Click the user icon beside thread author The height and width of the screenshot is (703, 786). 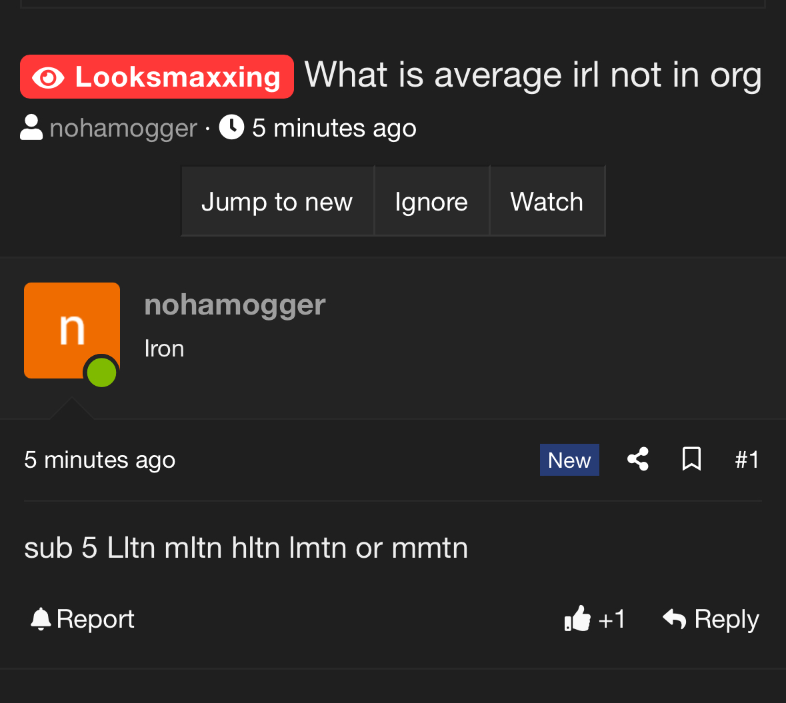[x=31, y=127]
